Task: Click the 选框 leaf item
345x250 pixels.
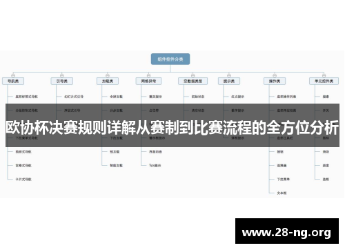Action: coord(326,180)
